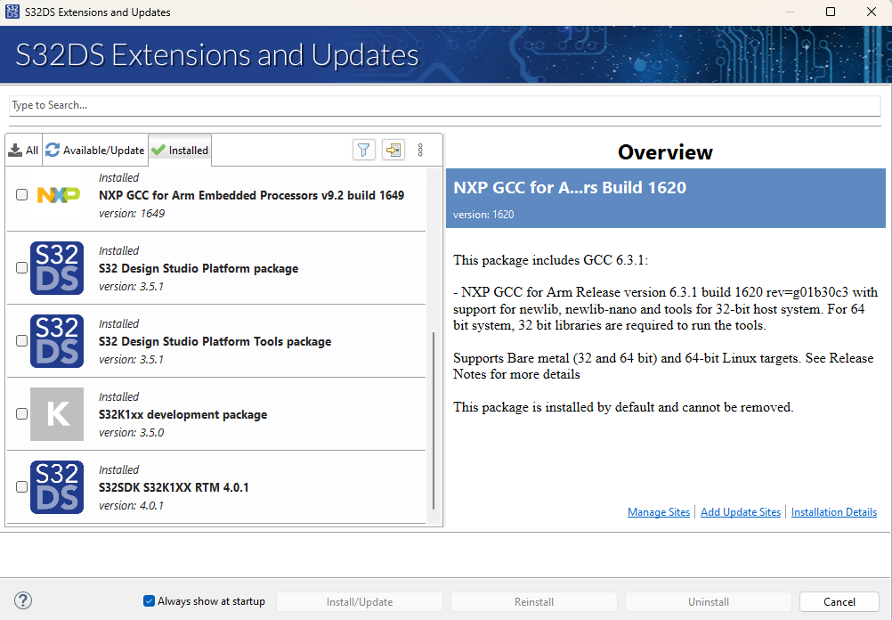Click the S32DS icon for Platform Tools package
Image resolution: width=892 pixels, height=620 pixels.
tap(57, 340)
